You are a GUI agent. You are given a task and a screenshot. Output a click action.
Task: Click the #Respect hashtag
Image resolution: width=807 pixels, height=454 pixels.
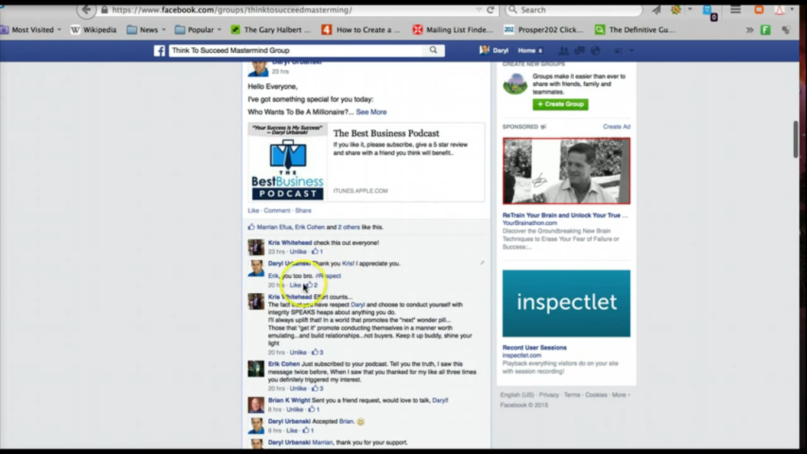click(328, 275)
